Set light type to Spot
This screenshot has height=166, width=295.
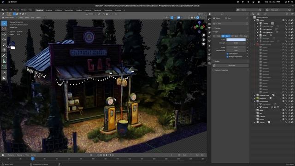(x=235, y=36)
